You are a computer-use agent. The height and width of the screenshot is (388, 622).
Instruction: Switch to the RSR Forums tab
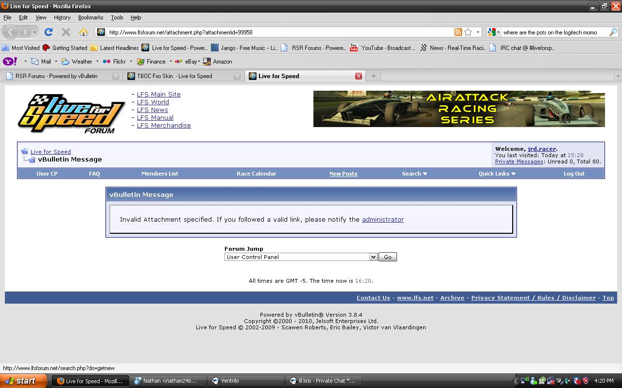(62, 76)
